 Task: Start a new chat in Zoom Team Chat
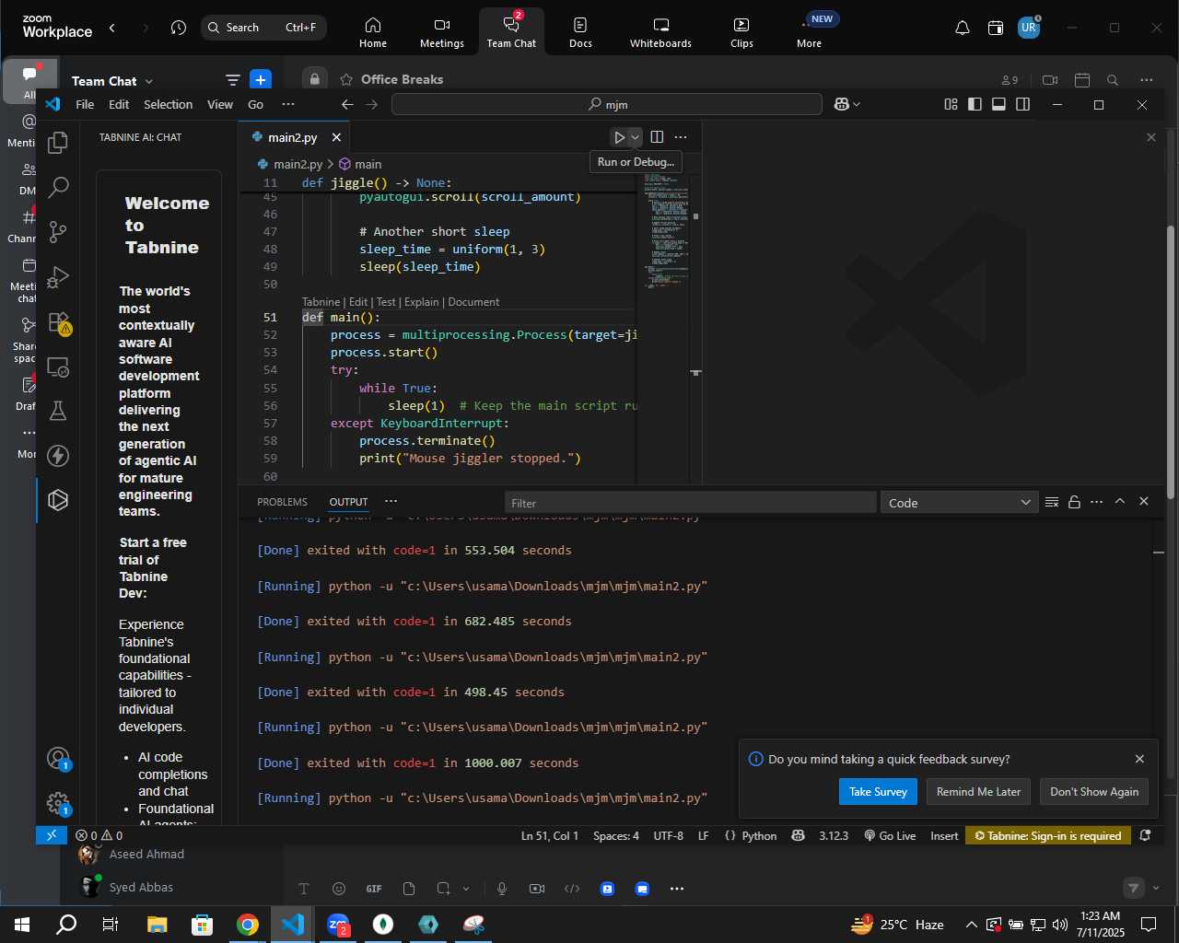coord(261,80)
